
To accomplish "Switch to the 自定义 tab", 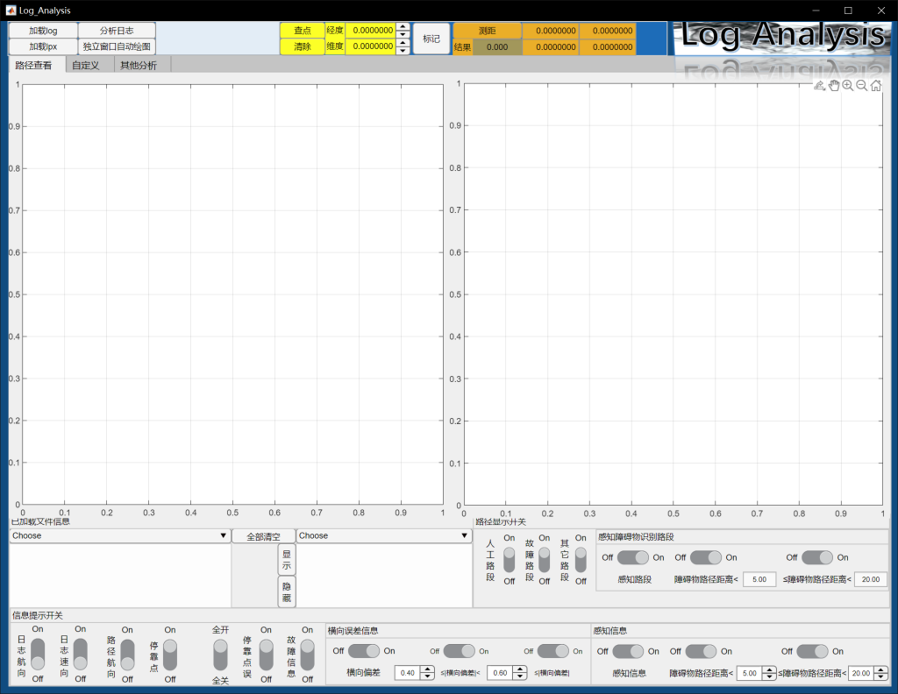I will [x=85, y=65].
